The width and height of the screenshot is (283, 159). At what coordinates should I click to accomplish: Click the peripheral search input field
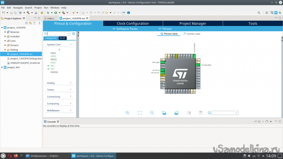coord(58,34)
